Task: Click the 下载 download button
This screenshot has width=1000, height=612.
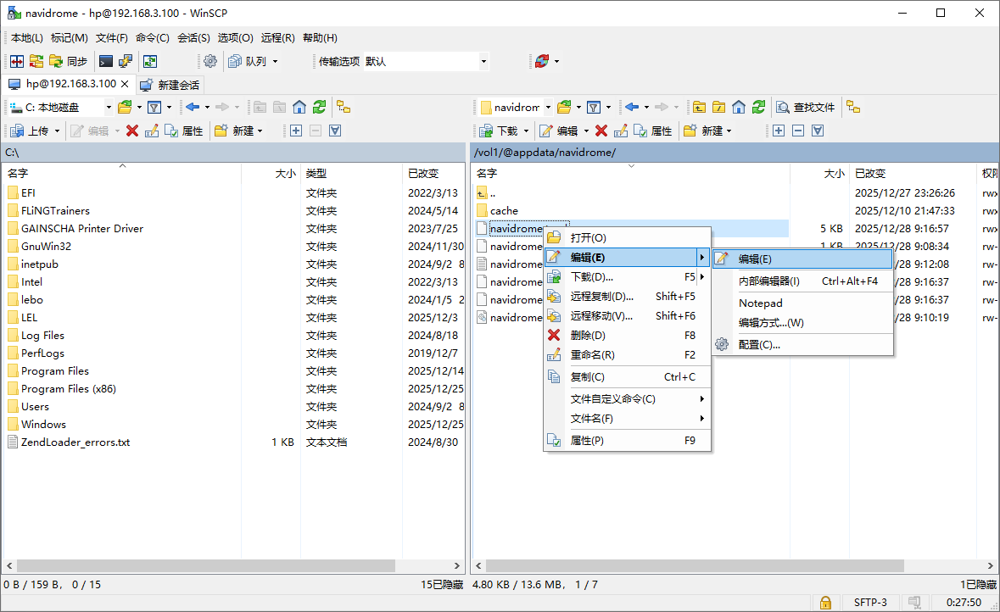Action: [x=500, y=131]
